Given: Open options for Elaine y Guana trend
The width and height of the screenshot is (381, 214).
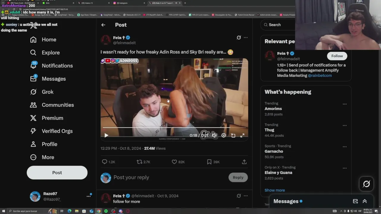Looking at the screenshot, I should pyautogui.click(x=344, y=168).
